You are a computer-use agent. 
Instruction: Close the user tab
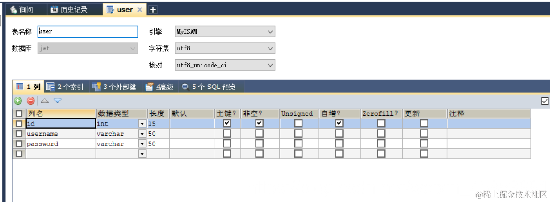pyautogui.click(x=139, y=9)
